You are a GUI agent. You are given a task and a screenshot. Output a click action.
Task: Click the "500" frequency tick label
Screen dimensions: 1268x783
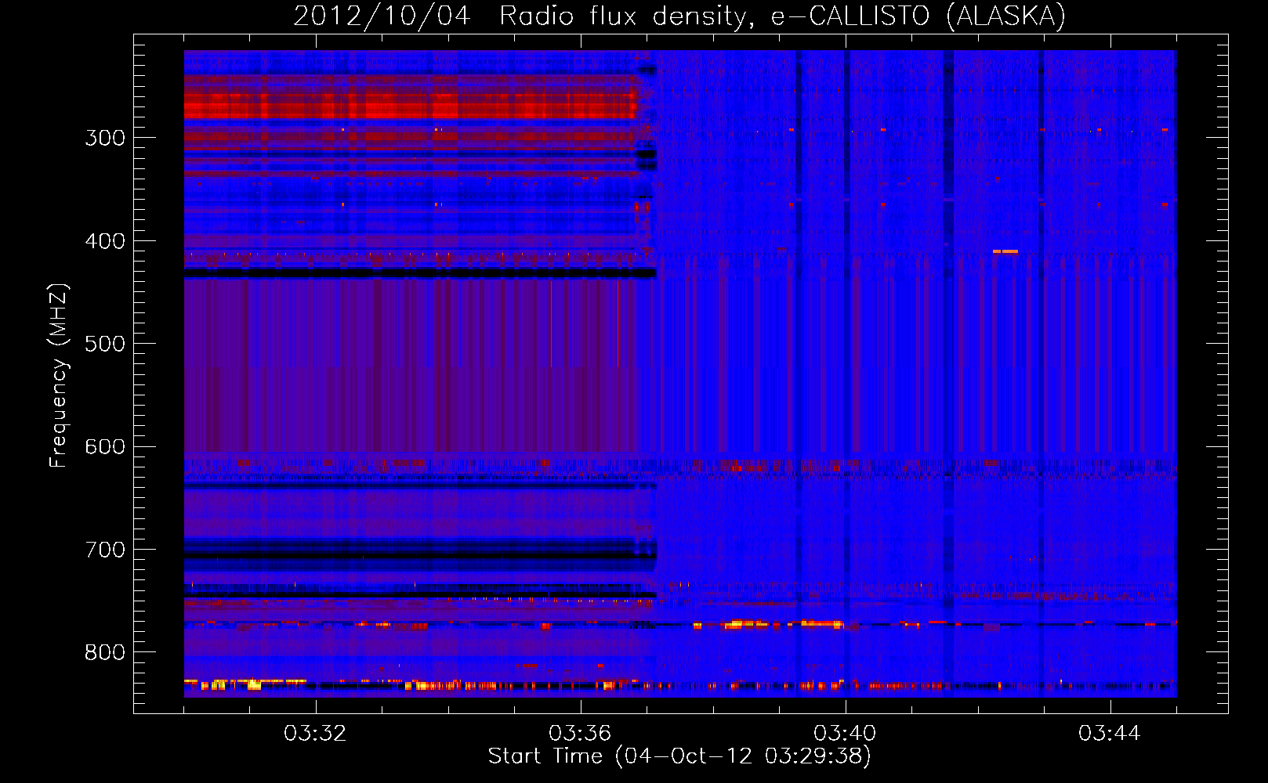click(x=105, y=344)
